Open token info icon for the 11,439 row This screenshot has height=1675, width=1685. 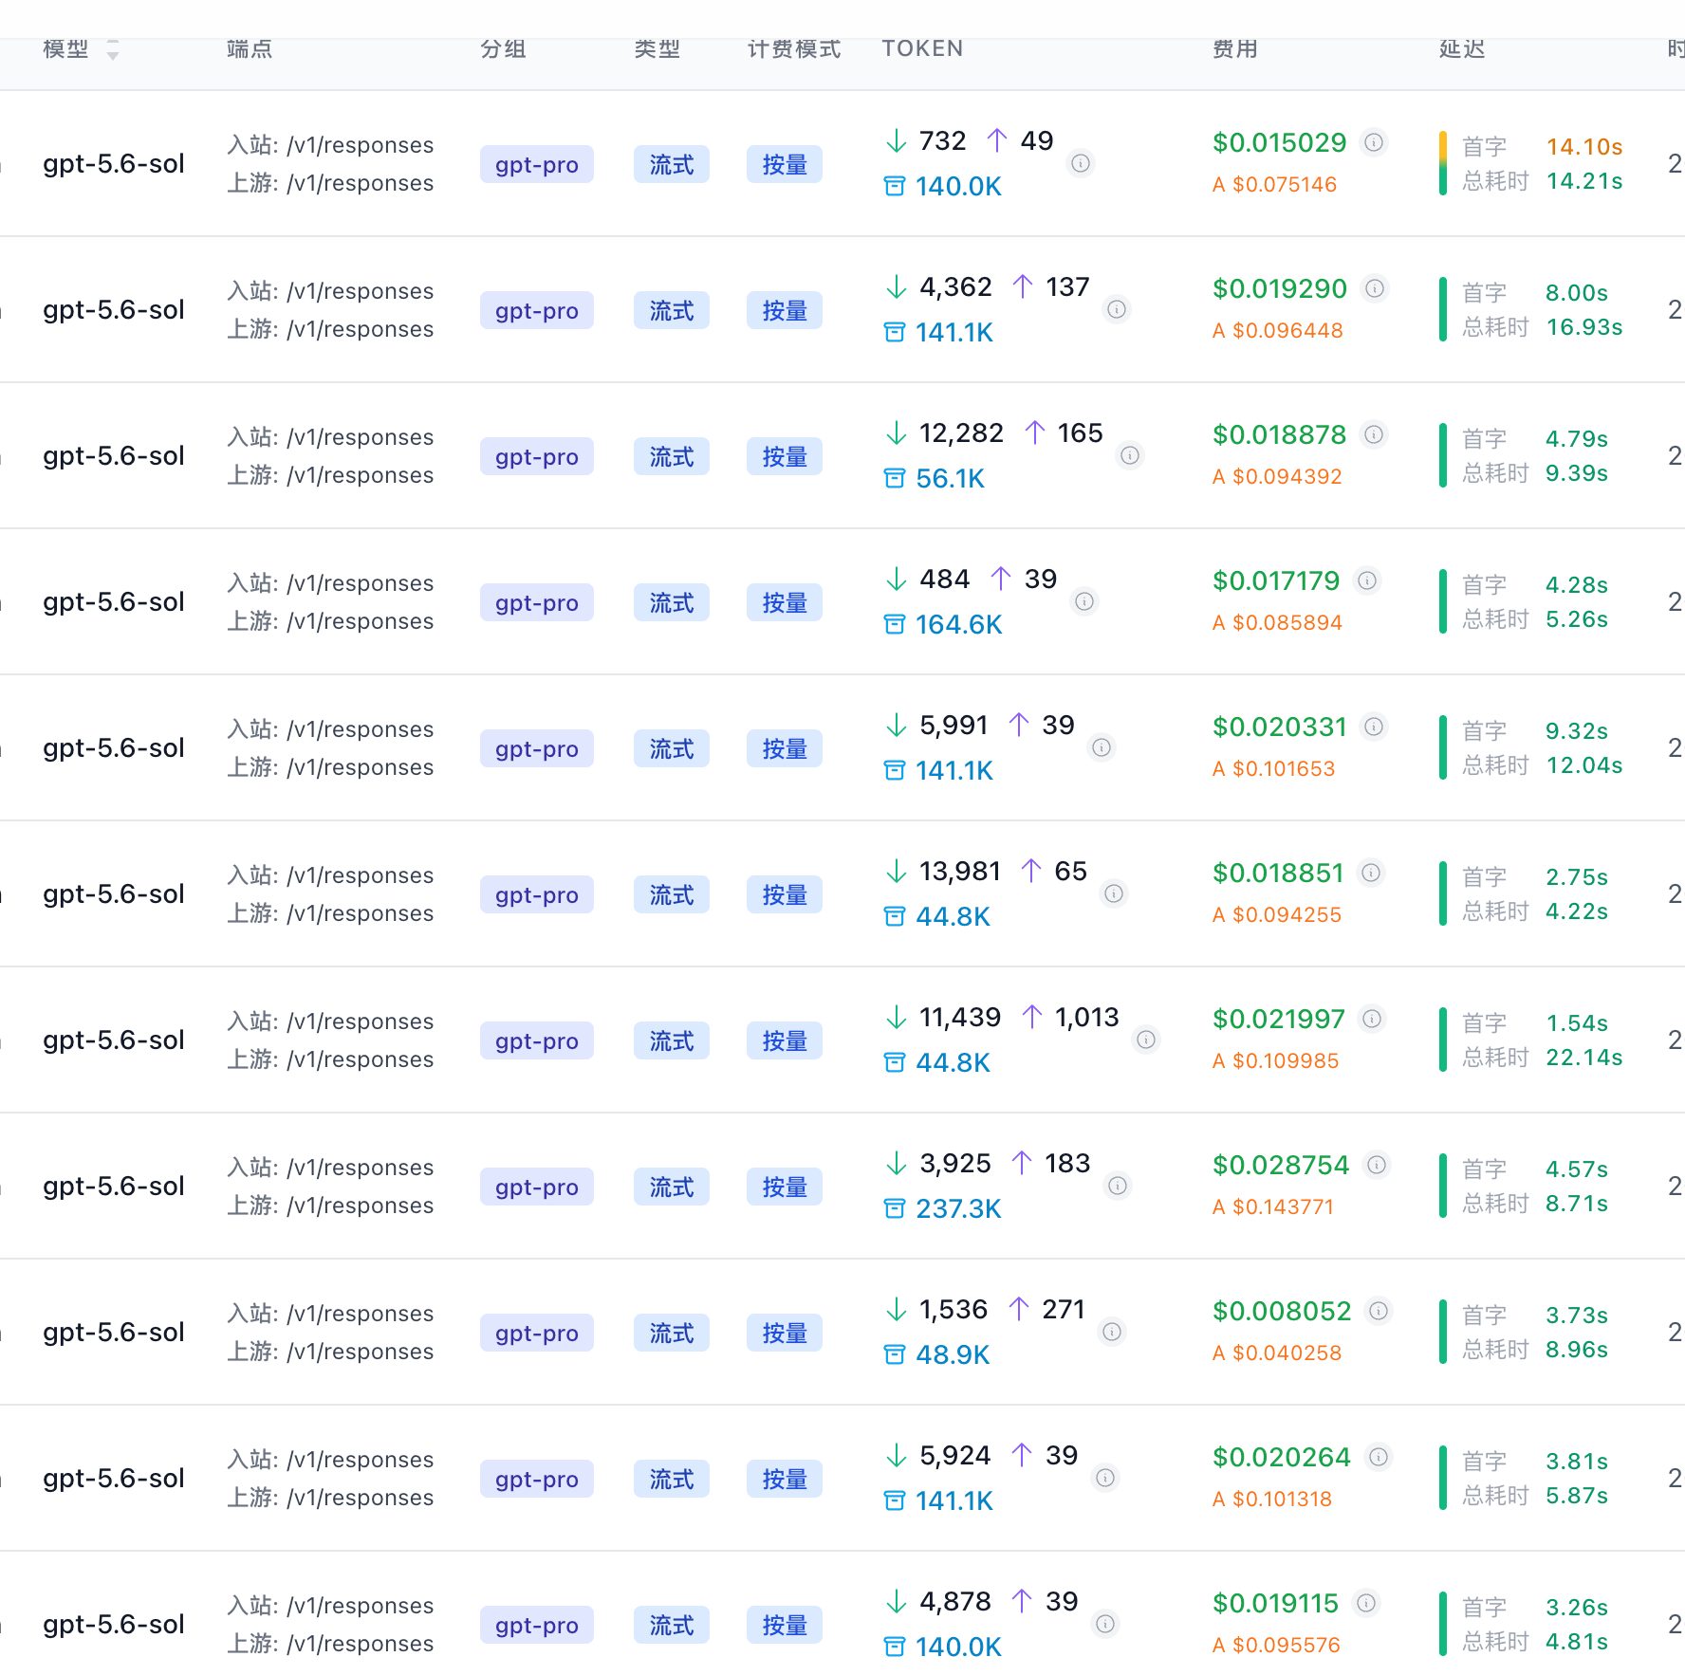pyautogui.click(x=1146, y=1040)
